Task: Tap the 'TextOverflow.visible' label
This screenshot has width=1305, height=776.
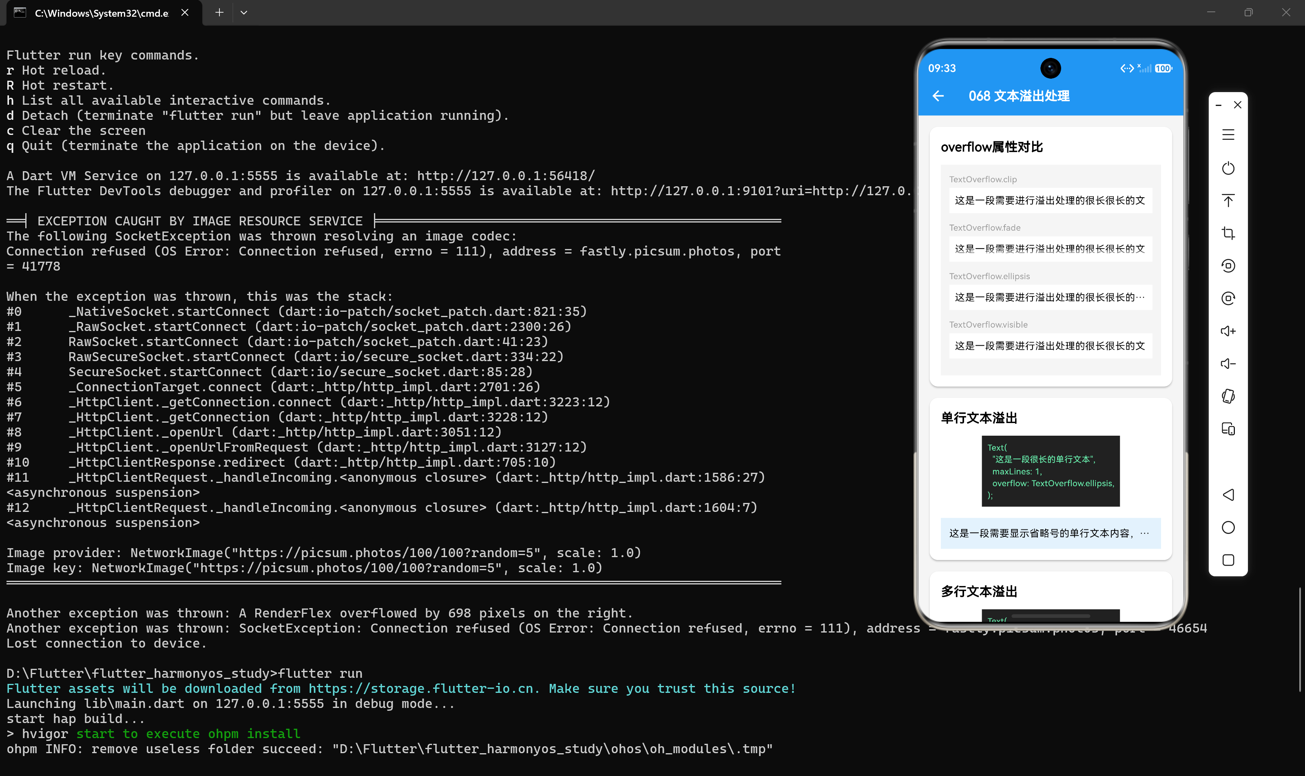Action: (988, 325)
